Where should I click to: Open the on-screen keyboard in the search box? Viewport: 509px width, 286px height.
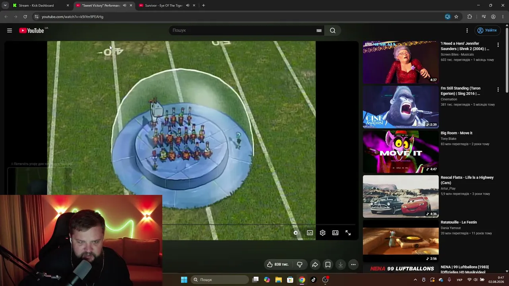[319, 31]
